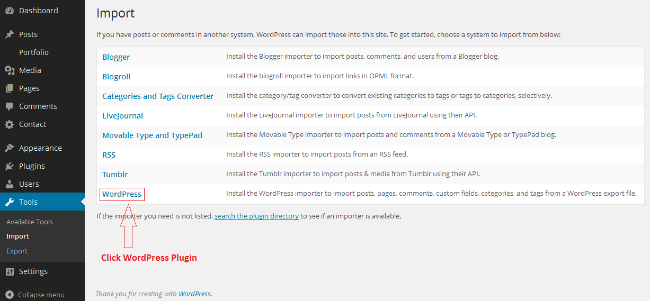
Task: Open the Portfolio menu item
Action: tap(34, 52)
